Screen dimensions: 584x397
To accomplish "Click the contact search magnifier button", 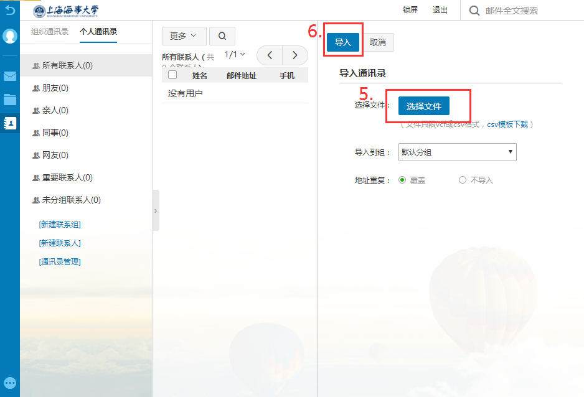I will click(222, 36).
